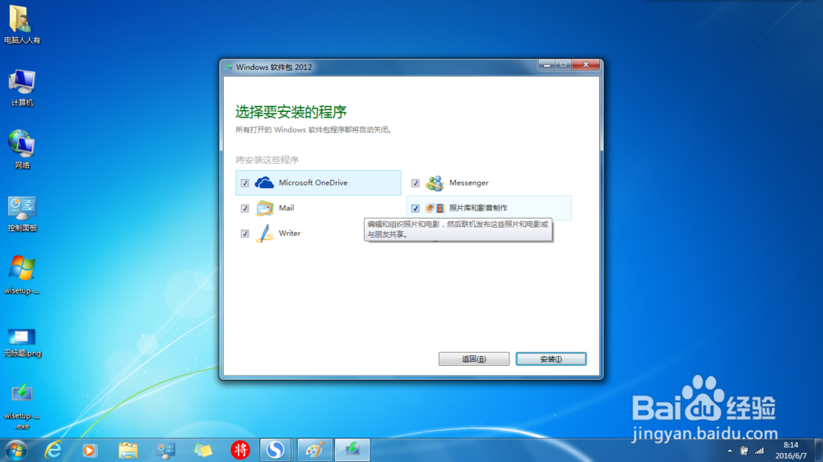The image size is (823, 462).
Task: Launch Internet Explorer from taskbar
Action: (53, 450)
